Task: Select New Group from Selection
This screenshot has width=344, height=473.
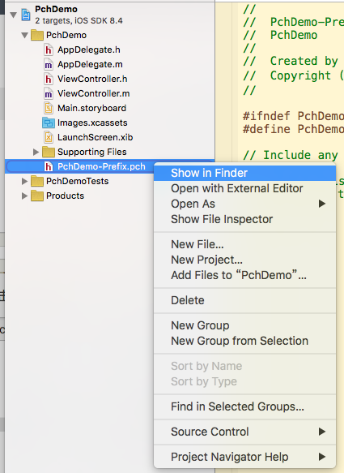Action: tap(244, 341)
